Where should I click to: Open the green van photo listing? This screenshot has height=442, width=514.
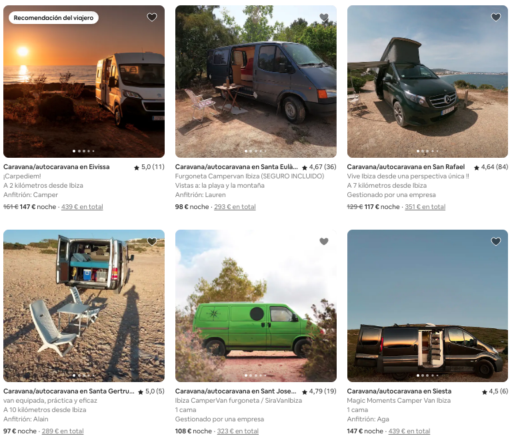256,306
